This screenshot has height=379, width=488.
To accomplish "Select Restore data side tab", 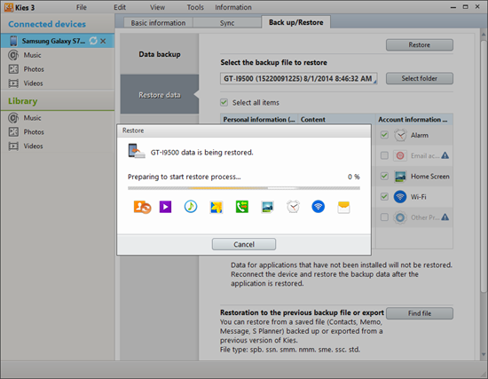I will click(x=160, y=95).
